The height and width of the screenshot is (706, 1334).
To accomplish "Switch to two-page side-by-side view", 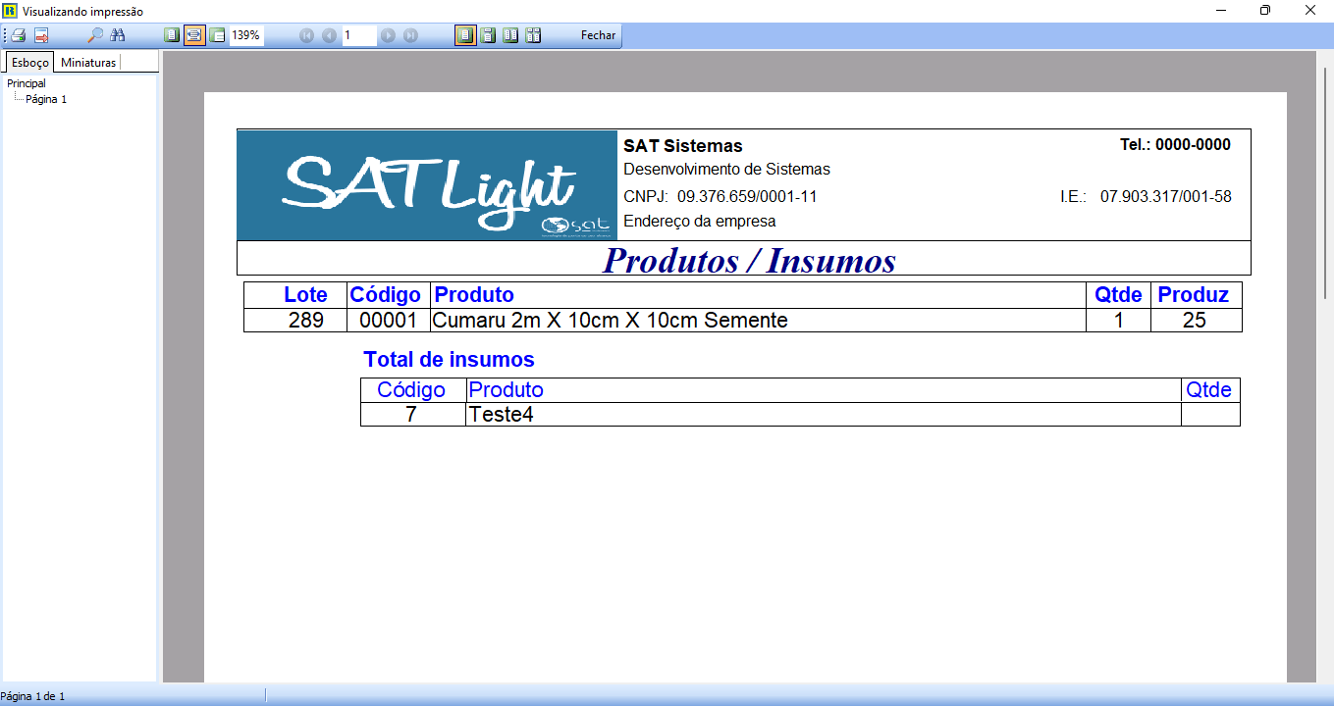I will [510, 35].
